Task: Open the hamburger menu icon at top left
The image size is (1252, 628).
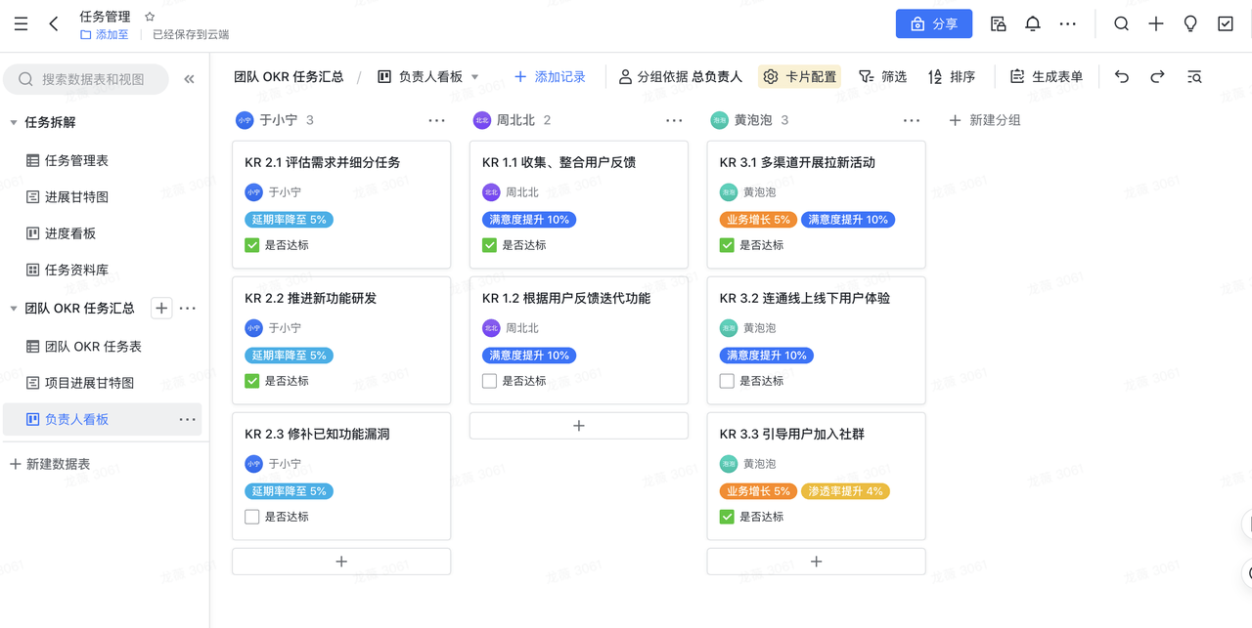Action: pyautogui.click(x=21, y=24)
